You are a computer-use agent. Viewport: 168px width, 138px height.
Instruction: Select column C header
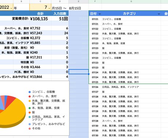(40, 1)
